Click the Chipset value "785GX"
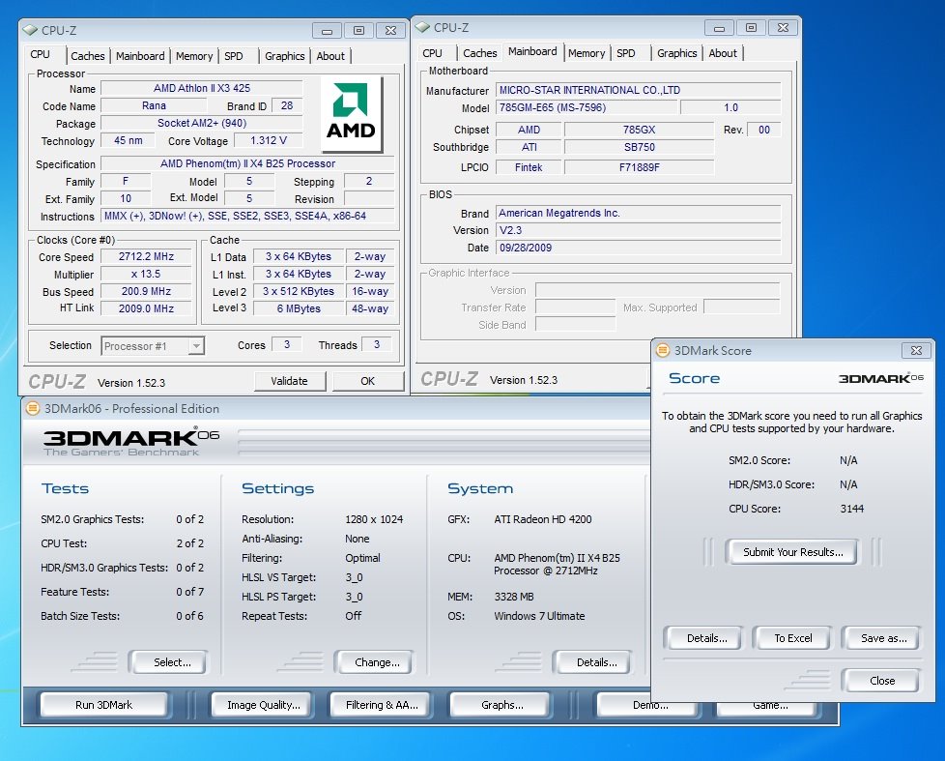This screenshot has height=761, width=945. click(639, 130)
